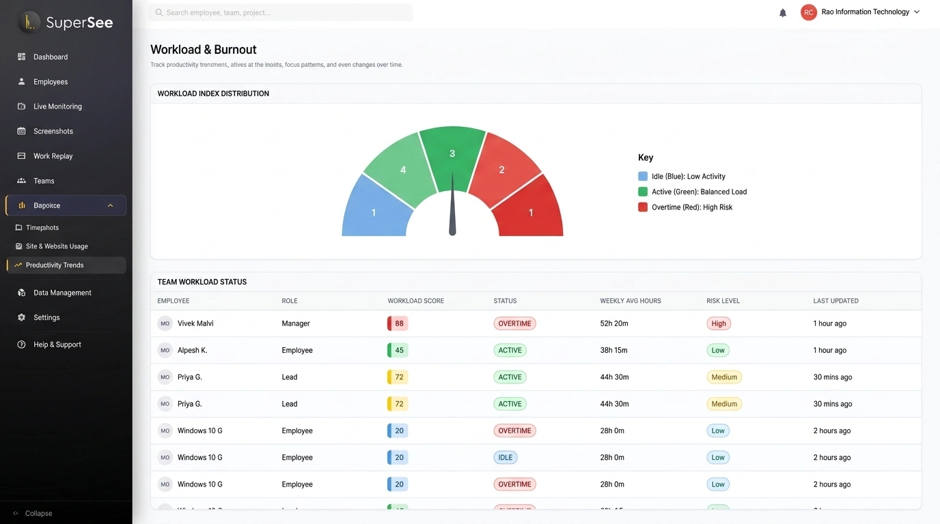The image size is (940, 524).
Task: Collapse the Bapoксе reports submenu chevron
Action: click(111, 205)
